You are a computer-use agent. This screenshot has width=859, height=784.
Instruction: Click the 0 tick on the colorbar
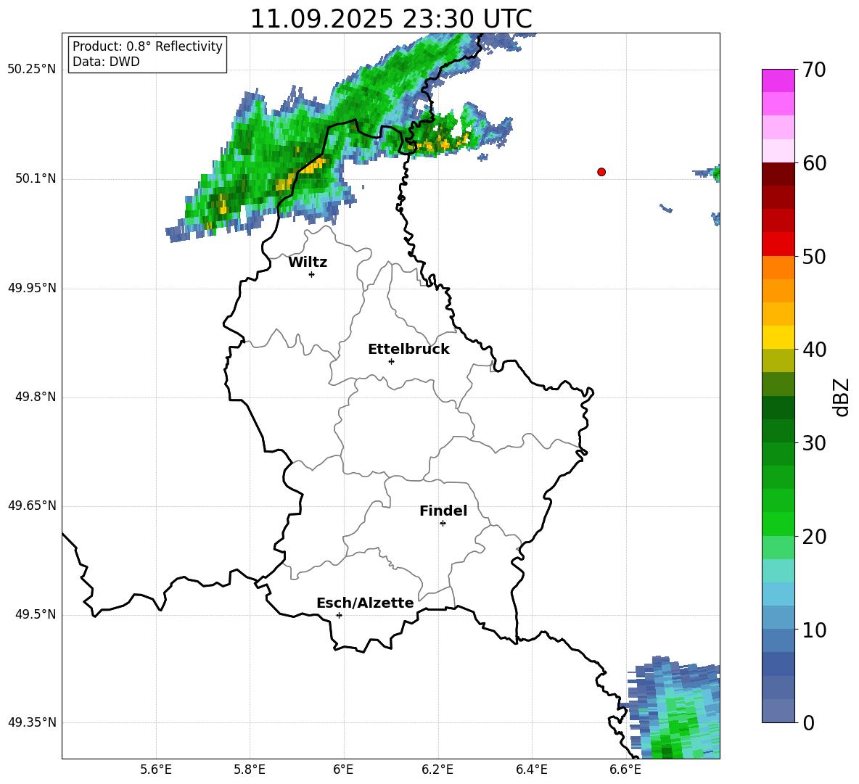click(808, 723)
